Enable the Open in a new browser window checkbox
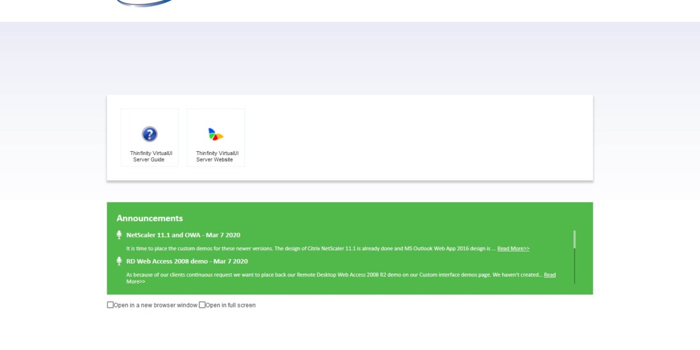This screenshot has height=350, width=700. 110,304
